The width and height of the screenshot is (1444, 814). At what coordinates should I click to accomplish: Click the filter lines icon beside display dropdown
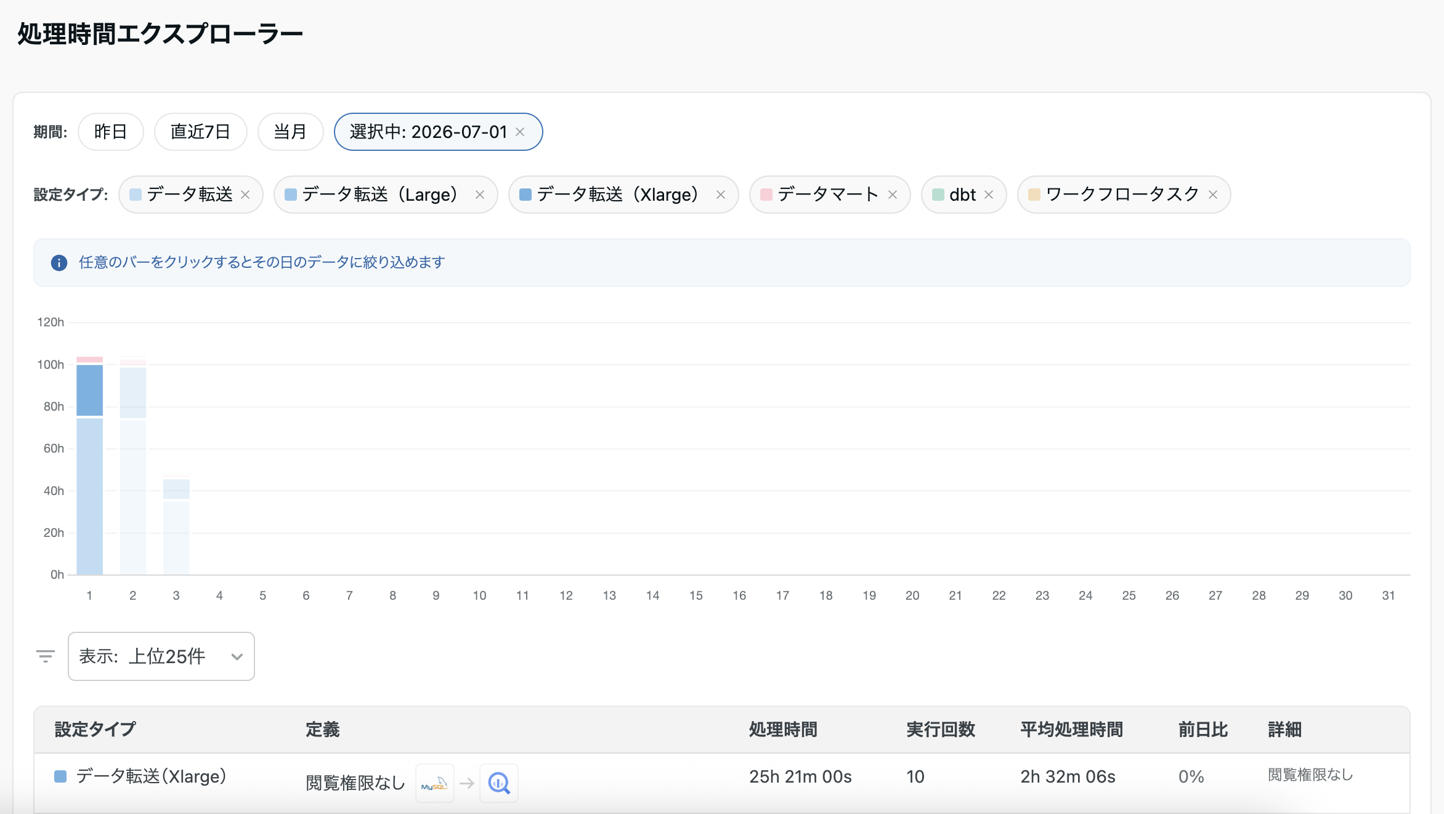[46, 656]
